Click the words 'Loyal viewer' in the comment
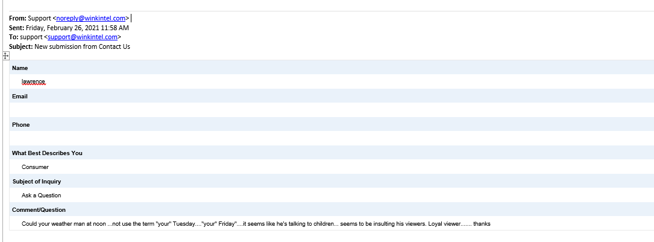Viewport: 654px width, 242px height. (x=444, y=224)
